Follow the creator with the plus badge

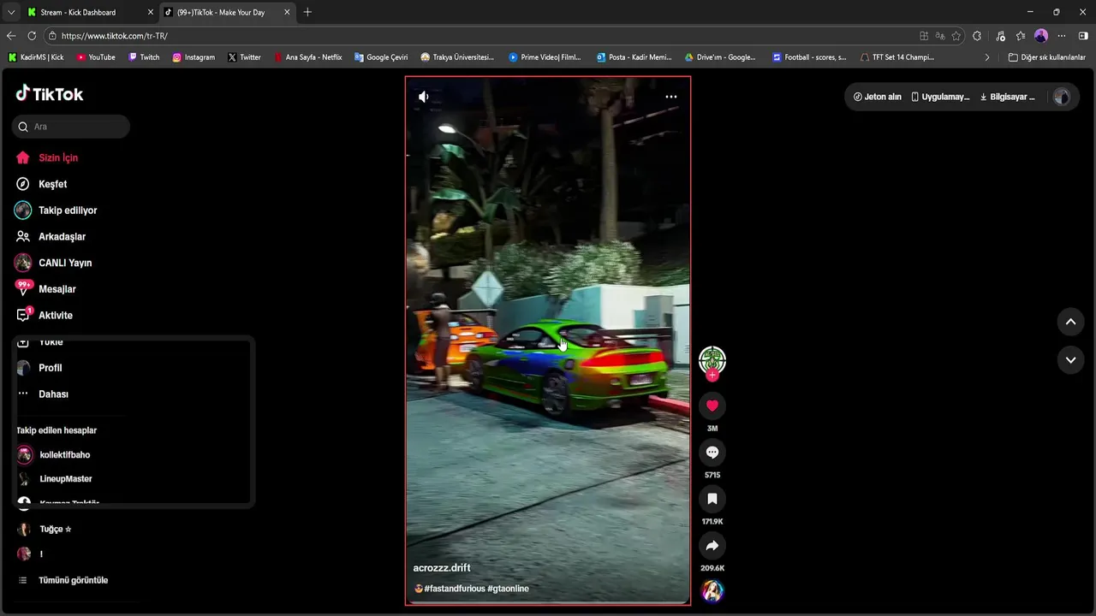point(712,376)
